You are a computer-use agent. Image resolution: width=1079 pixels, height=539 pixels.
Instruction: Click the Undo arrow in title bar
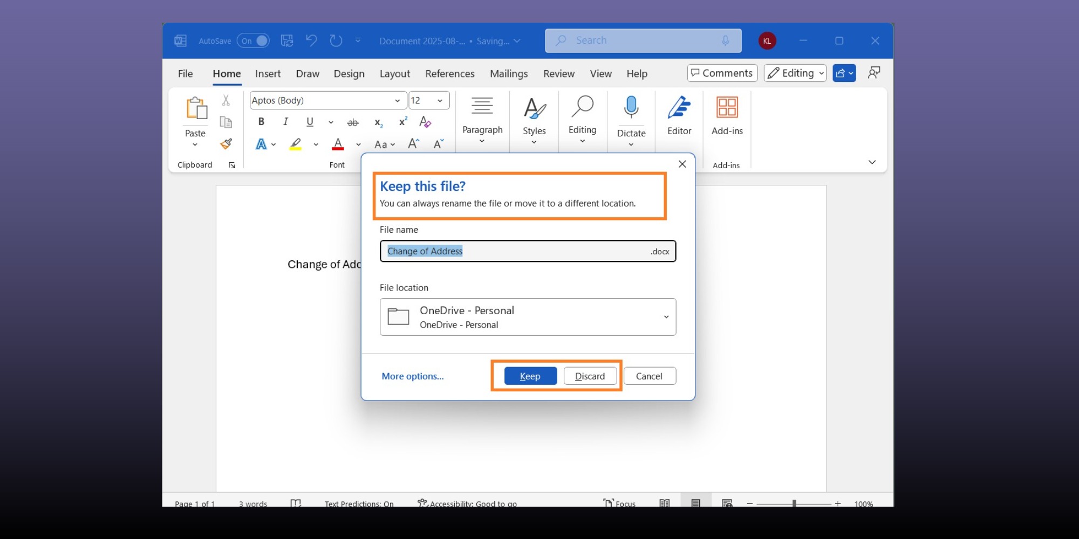point(311,40)
